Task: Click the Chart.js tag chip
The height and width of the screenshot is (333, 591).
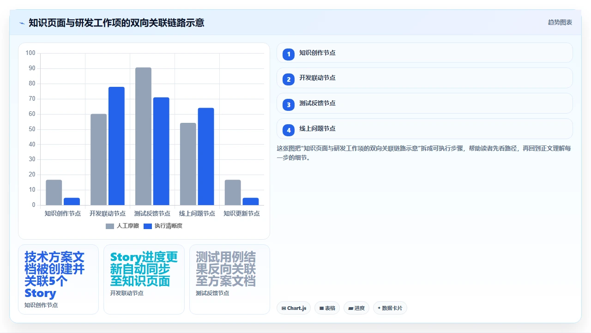Action: click(x=294, y=308)
